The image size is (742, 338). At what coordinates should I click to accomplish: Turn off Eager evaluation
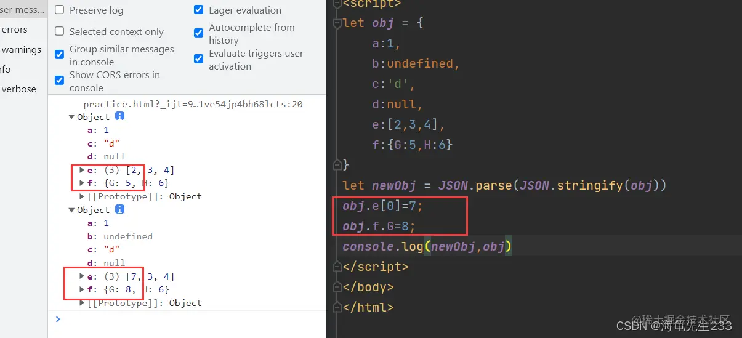click(199, 10)
